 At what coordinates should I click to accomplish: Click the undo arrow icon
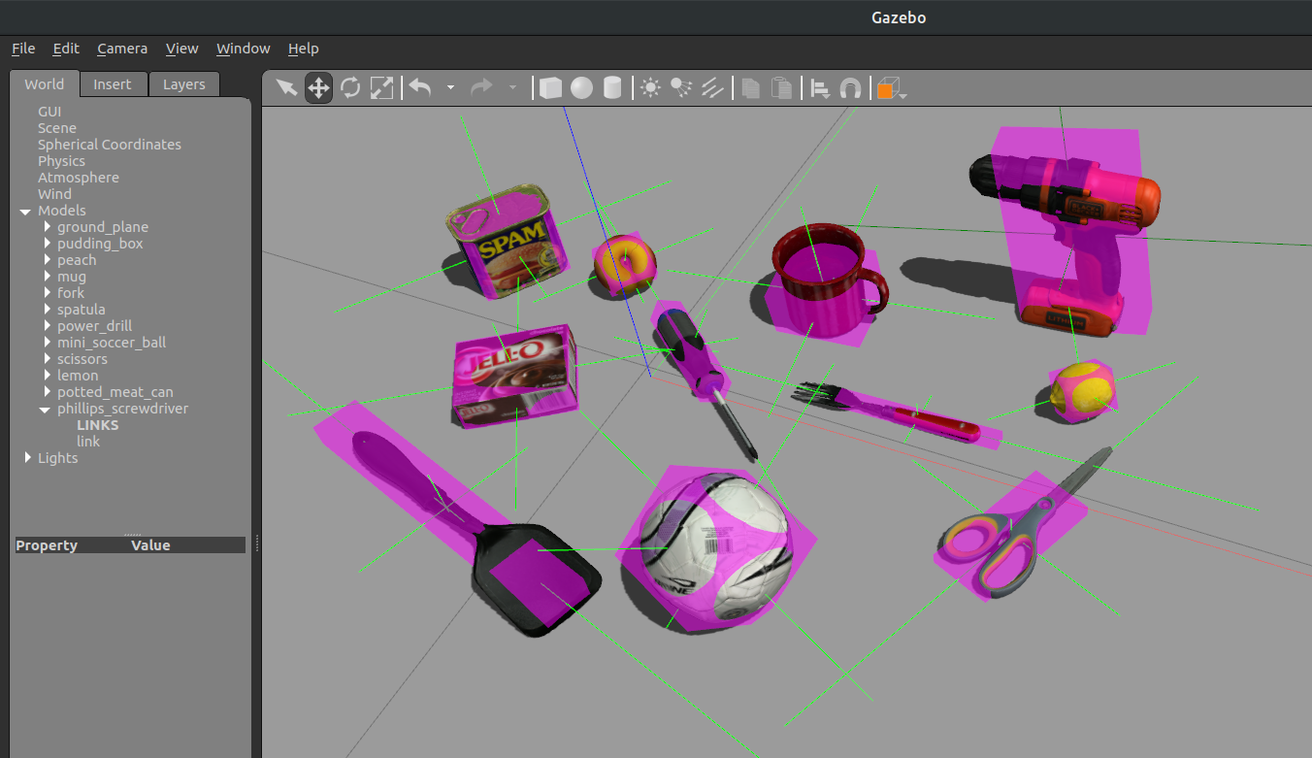click(x=419, y=88)
